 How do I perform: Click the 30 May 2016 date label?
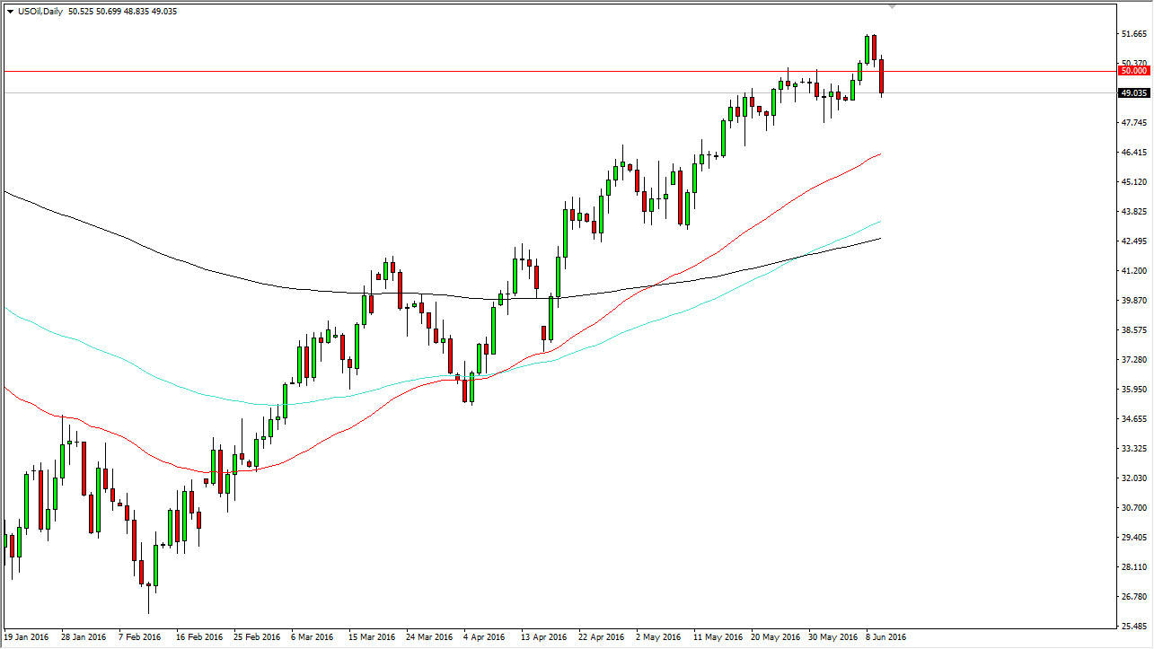832,637
